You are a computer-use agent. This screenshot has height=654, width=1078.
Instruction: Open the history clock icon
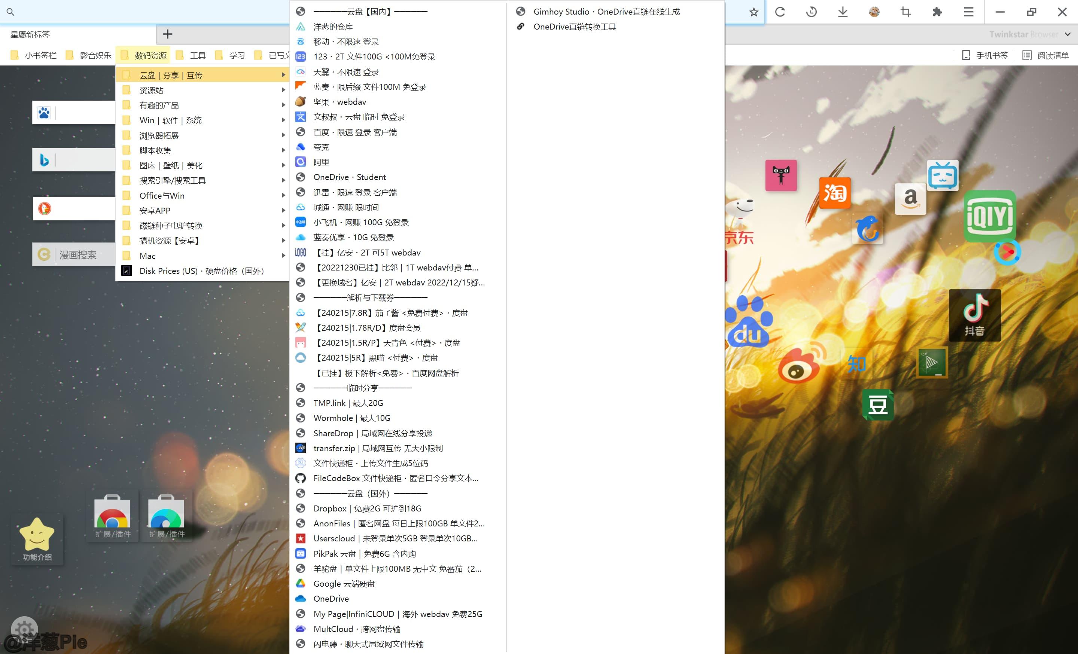pyautogui.click(x=811, y=12)
